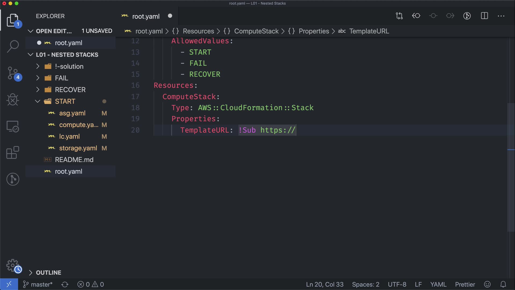Image resolution: width=515 pixels, height=290 pixels.
Task: Click the errors and warnings indicator
Action: [x=91, y=284]
